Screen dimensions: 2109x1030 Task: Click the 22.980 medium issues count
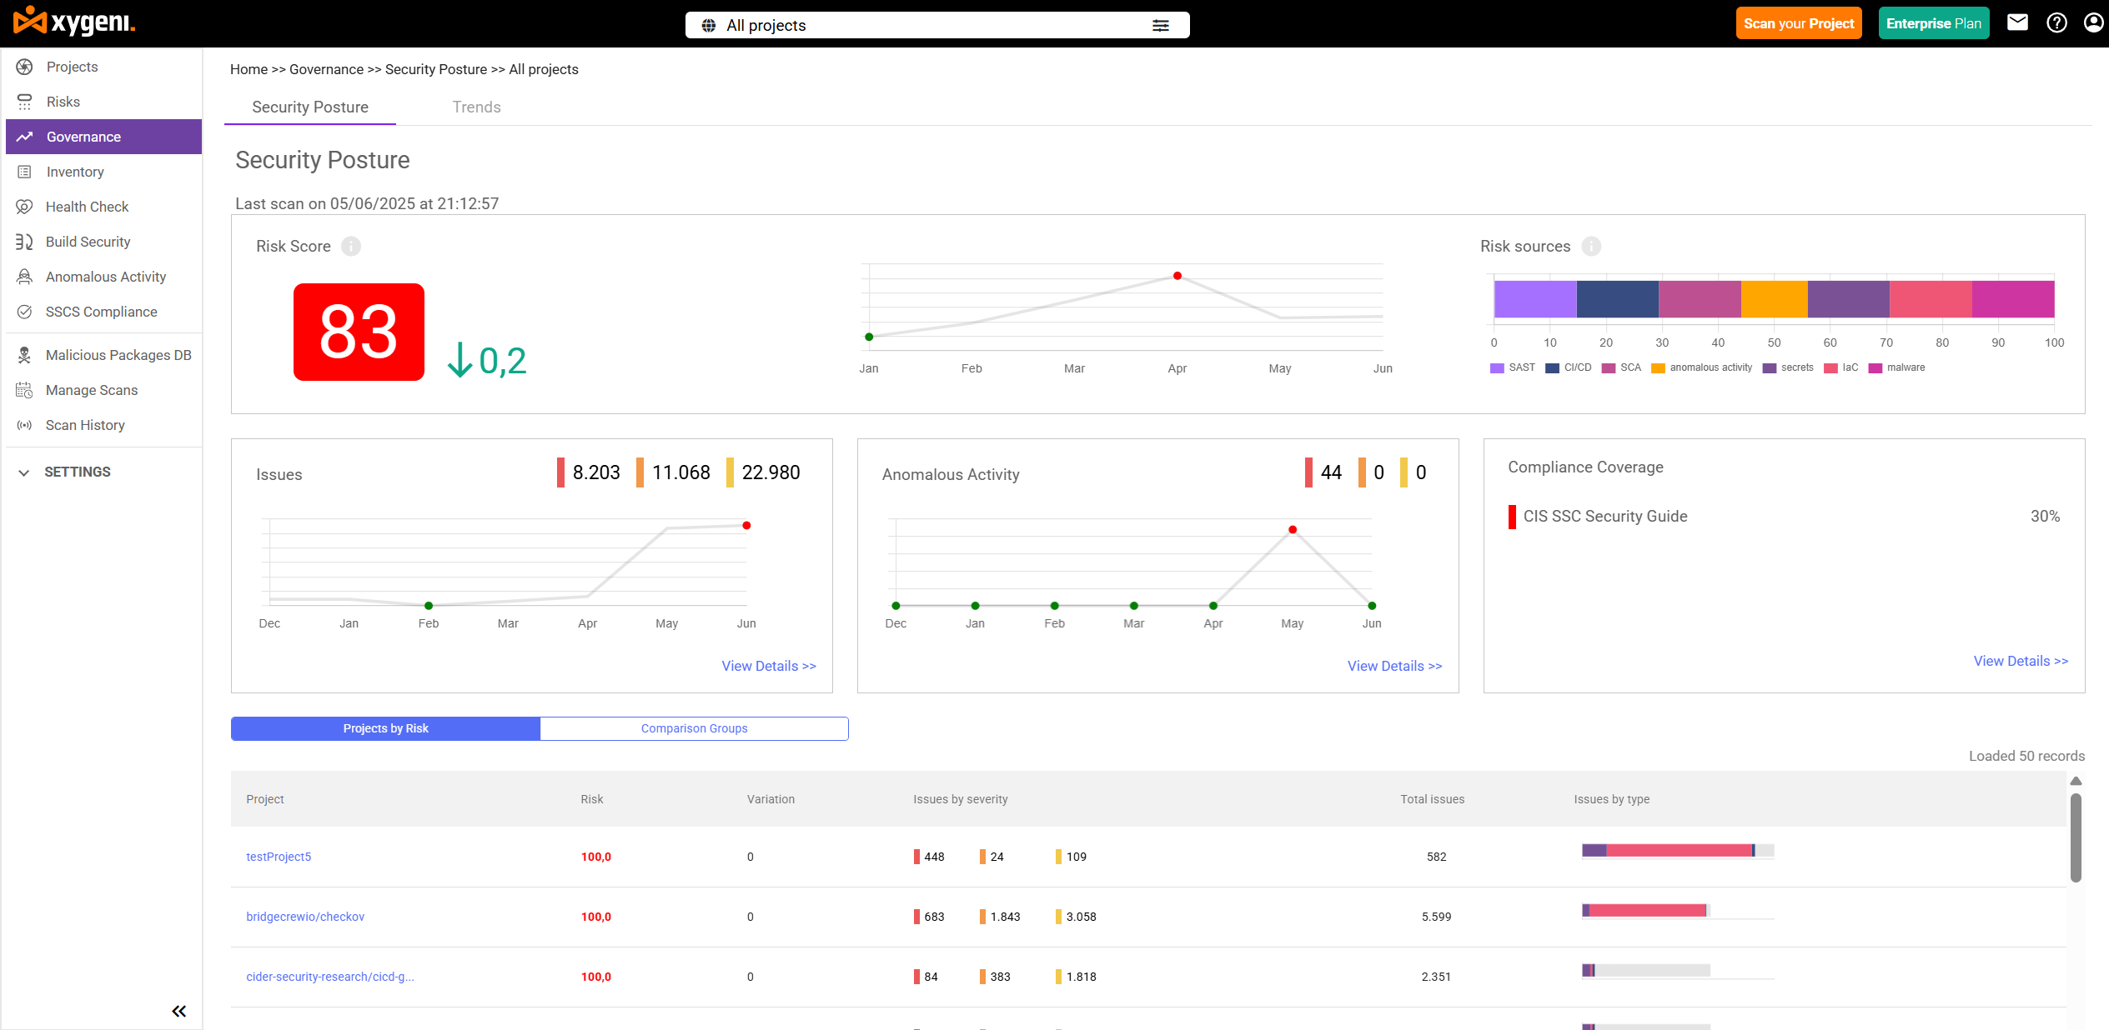coord(771,472)
